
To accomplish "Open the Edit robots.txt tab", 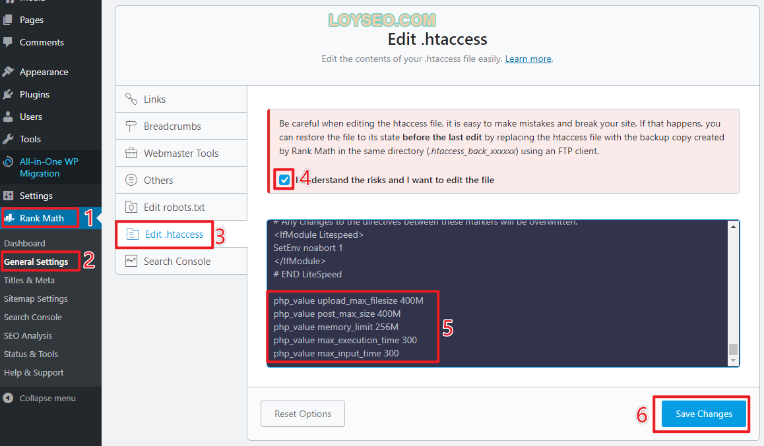I will [181, 208].
